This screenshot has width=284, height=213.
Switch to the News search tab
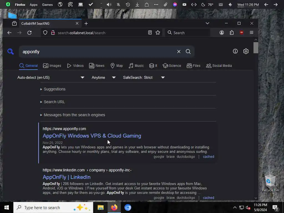click(x=97, y=65)
